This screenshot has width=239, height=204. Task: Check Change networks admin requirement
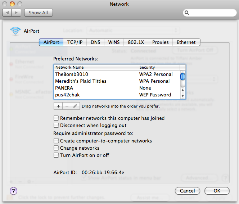click(56, 148)
